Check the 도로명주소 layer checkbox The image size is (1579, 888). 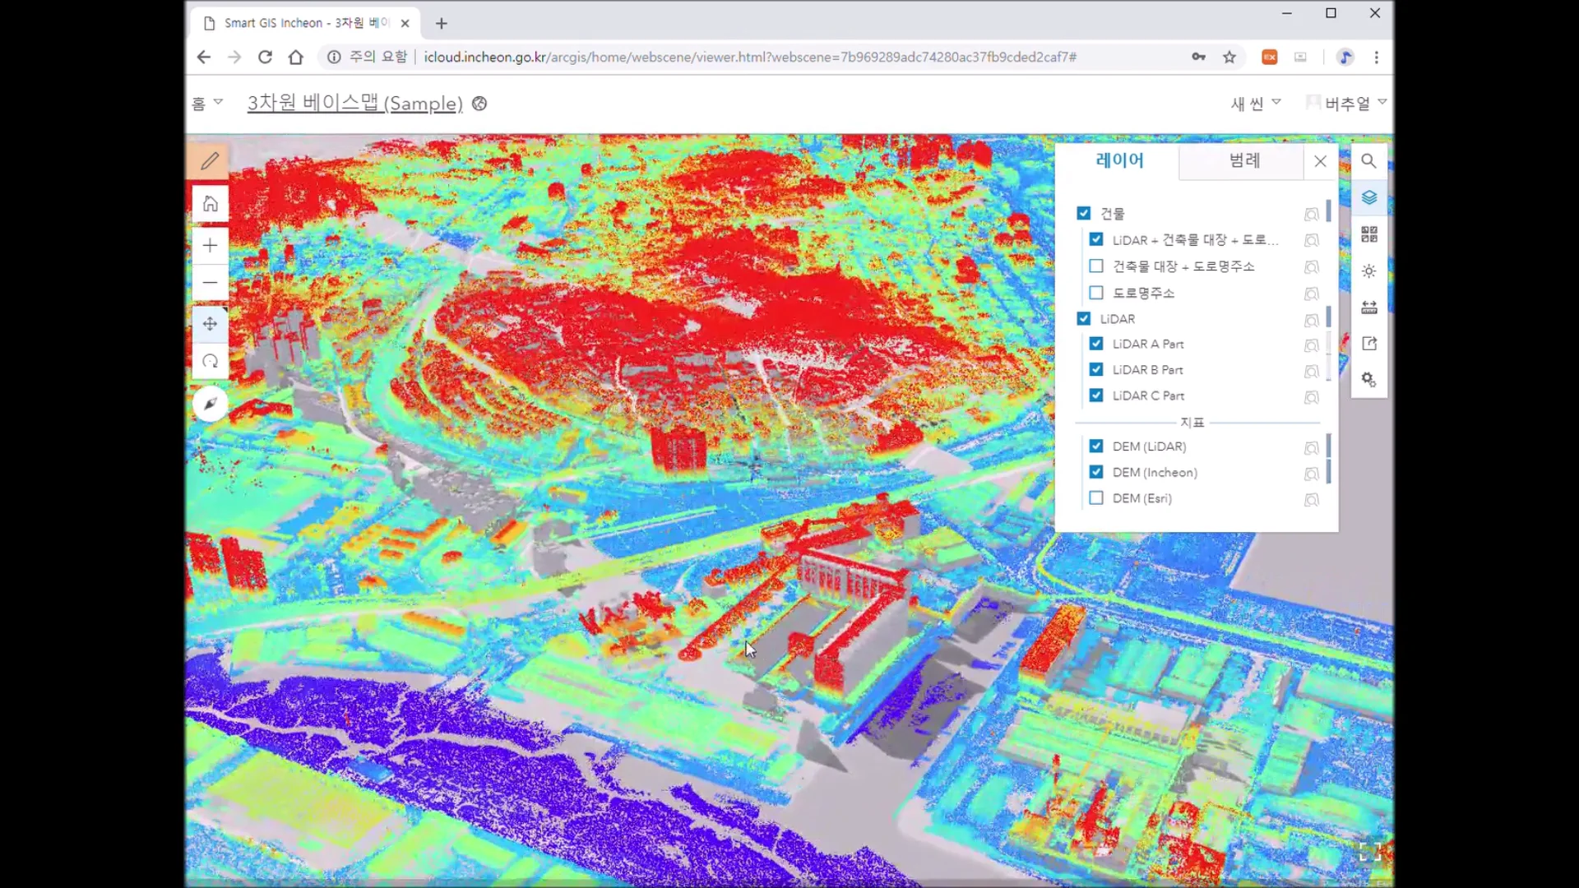click(1096, 292)
